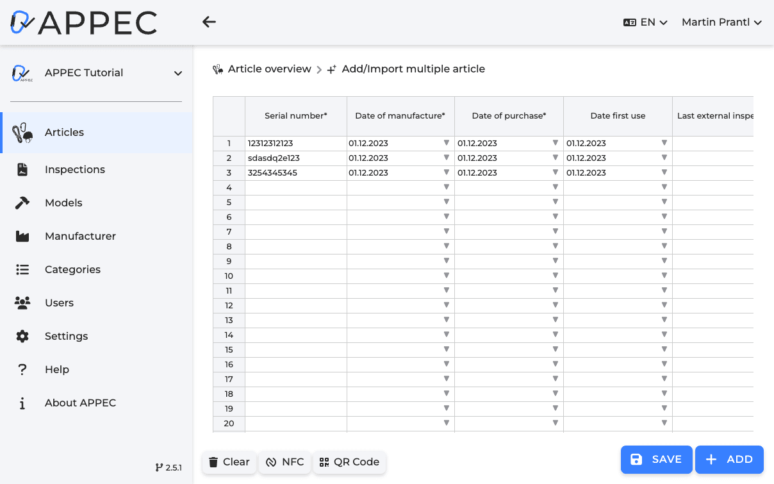Click the version branch icon showing 2.5.1
The width and height of the screenshot is (774, 484).
point(158,467)
